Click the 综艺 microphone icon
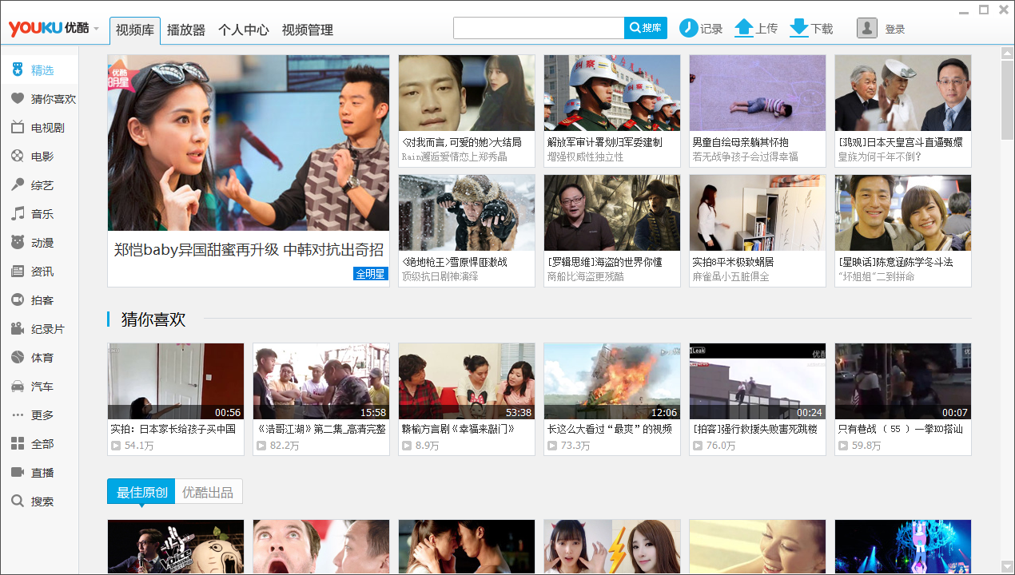1015x575 pixels. click(18, 185)
